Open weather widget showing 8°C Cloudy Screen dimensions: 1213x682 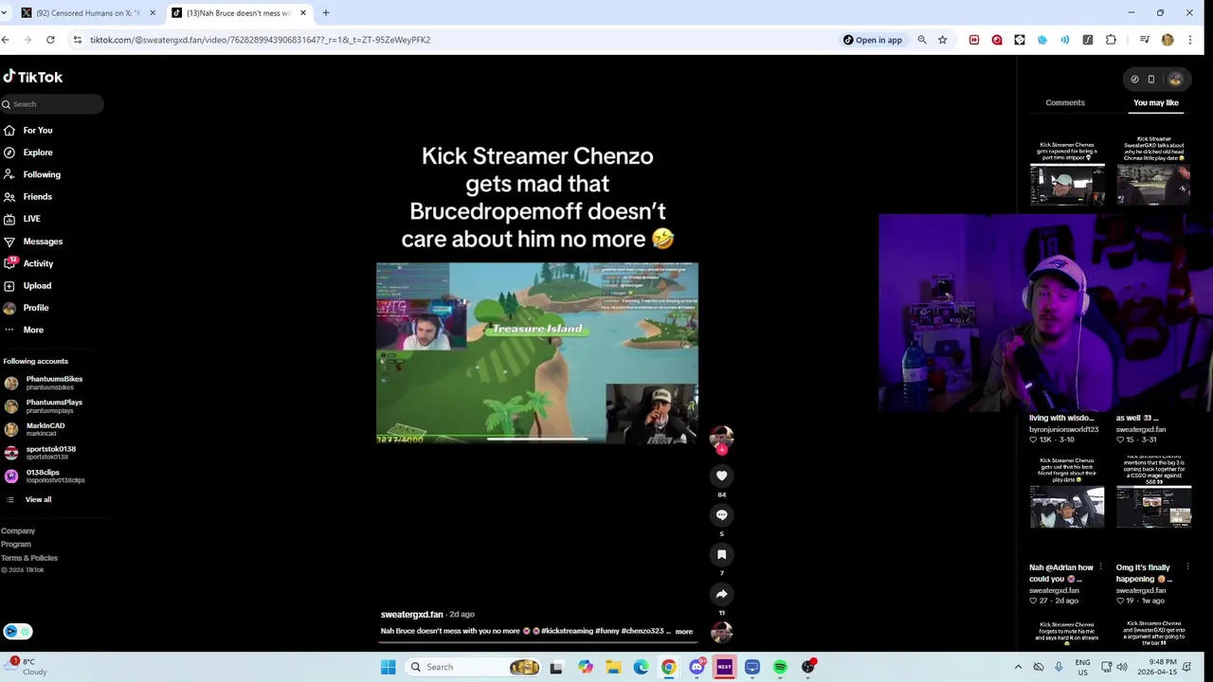(27, 667)
